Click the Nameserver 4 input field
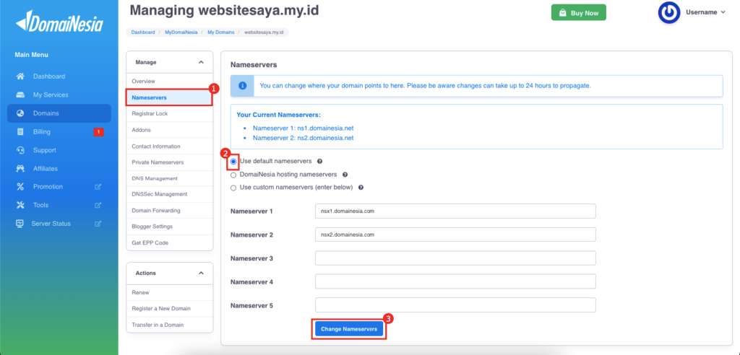This screenshot has width=740, height=355. (455, 281)
